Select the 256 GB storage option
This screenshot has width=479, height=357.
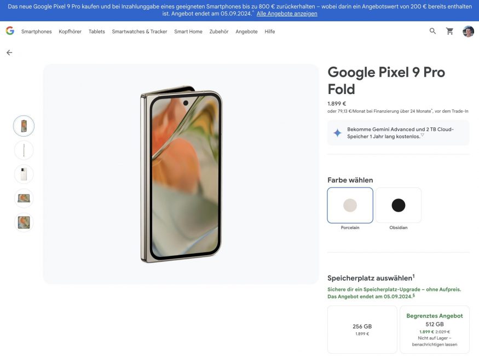click(x=362, y=330)
